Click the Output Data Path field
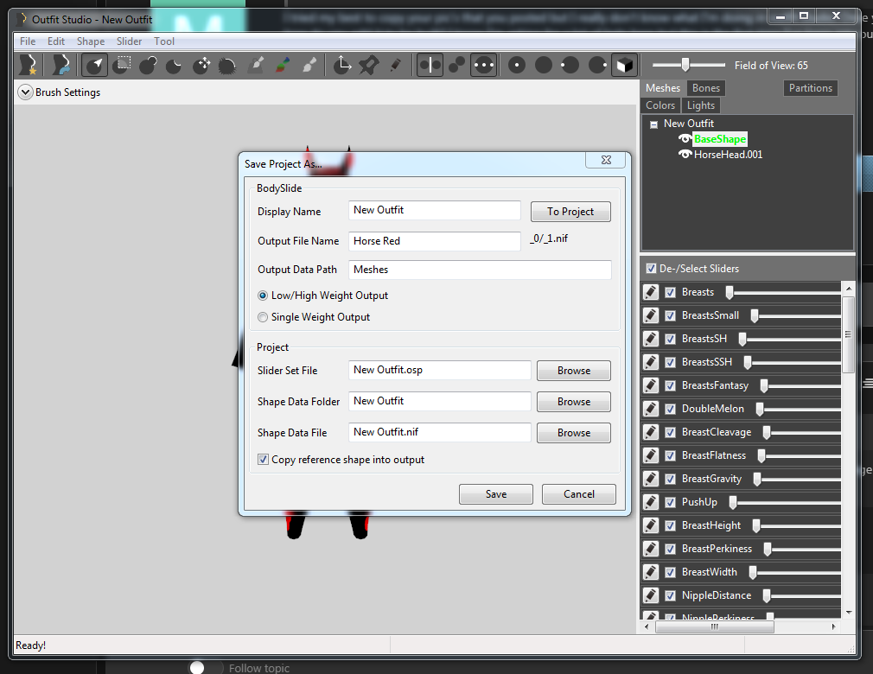Viewport: 873px width, 674px height. [480, 270]
